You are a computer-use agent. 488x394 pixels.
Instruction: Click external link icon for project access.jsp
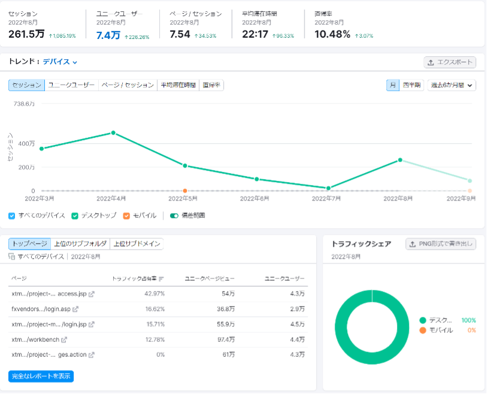92,294
